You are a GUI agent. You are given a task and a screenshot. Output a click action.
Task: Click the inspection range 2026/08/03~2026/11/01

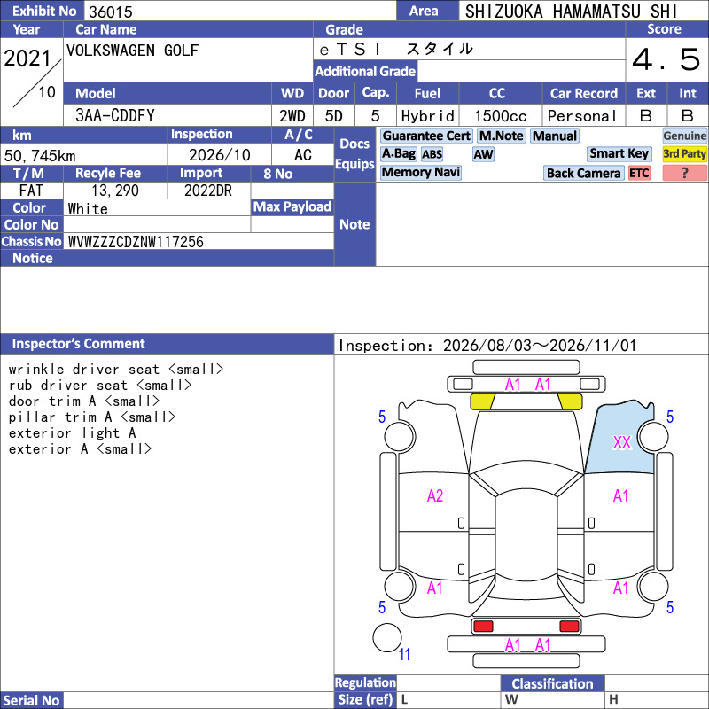point(540,346)
